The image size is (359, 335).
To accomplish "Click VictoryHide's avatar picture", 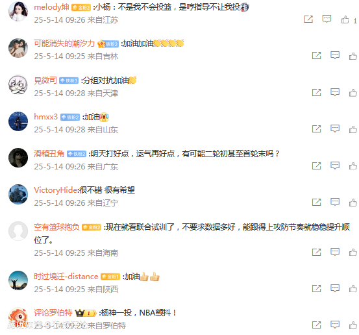I will click(x=18, y=194).
